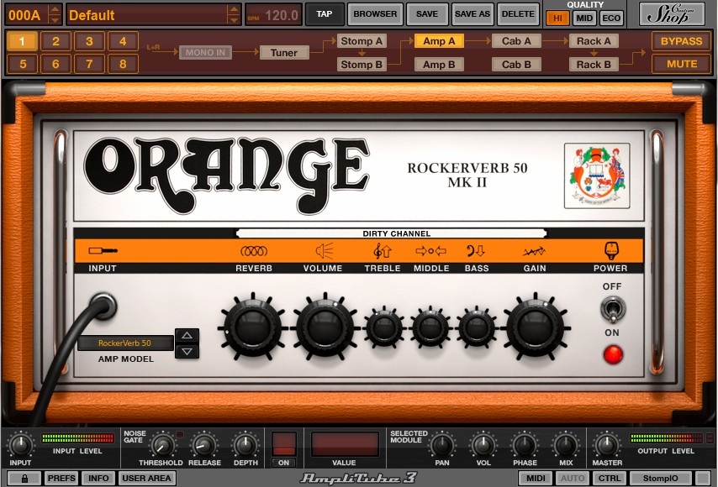Select rig slot 5
The image size is (718, 487).
[23, 64]
